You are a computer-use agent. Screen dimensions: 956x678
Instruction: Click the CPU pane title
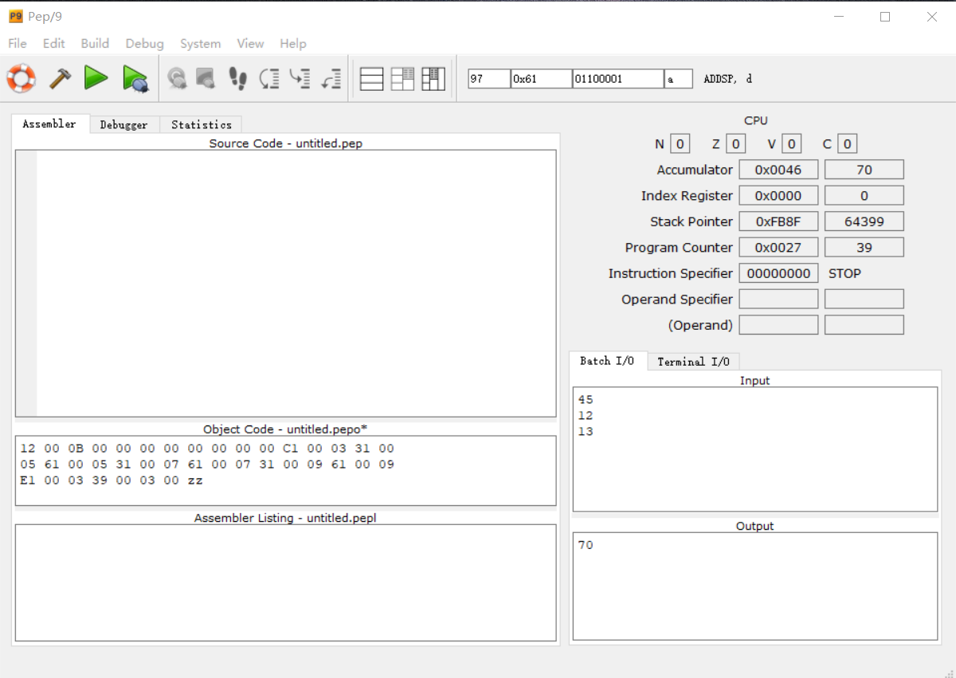pos(756,120)
